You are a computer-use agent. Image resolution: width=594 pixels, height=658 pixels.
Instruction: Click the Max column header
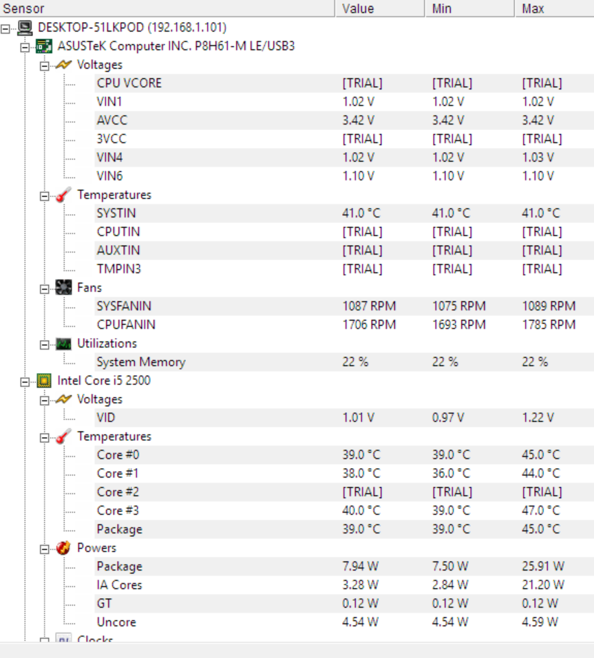(x=555, y=8)
